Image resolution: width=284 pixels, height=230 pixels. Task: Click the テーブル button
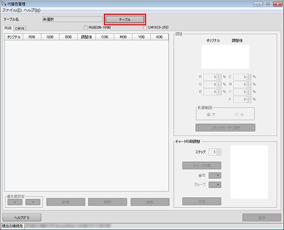pyautogui.click(x=125, y=19)
